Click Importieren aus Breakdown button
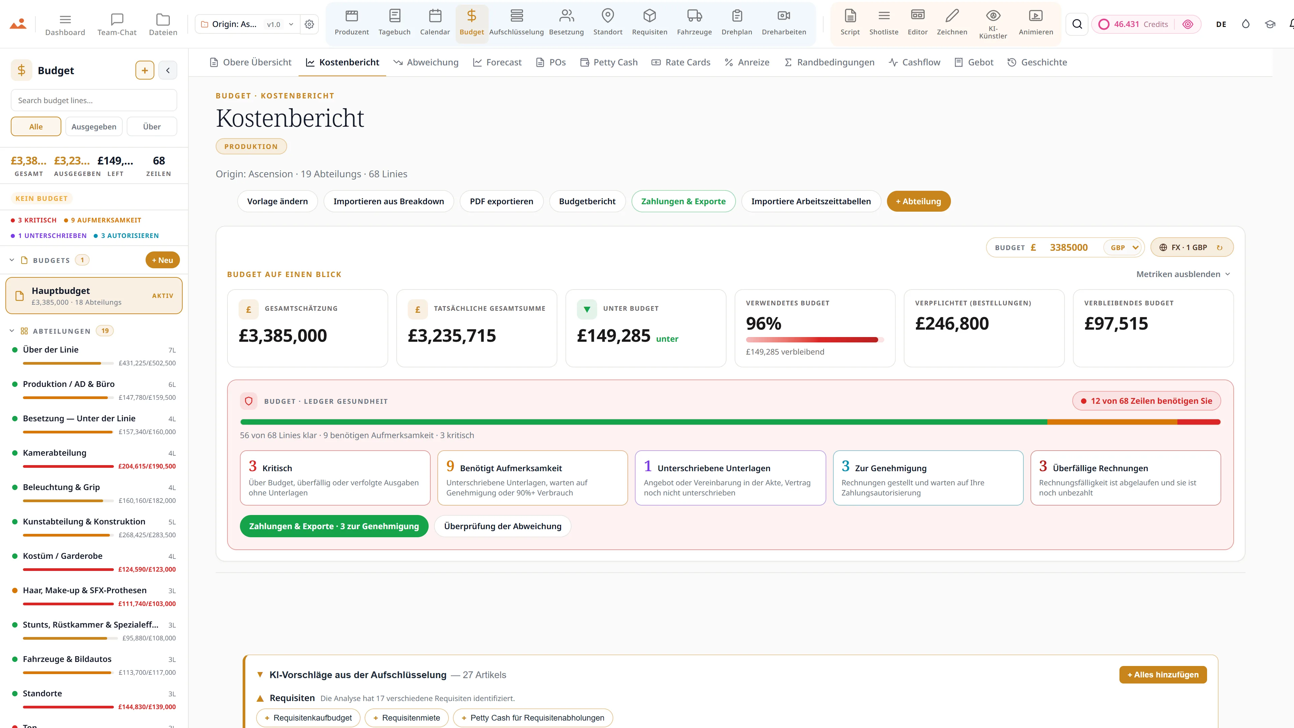Viewport: 1294px width, 728px height. click(x=389, y=202)
